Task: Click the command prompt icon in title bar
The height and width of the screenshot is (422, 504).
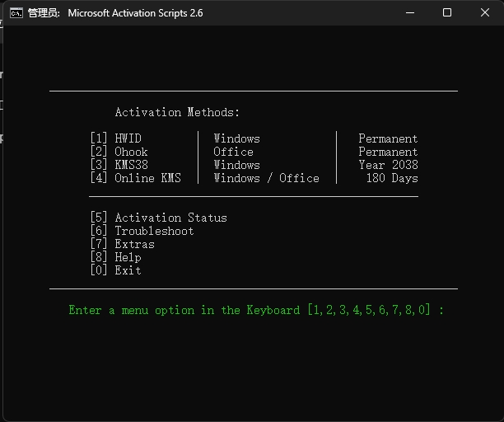Action: pos(16,13)
